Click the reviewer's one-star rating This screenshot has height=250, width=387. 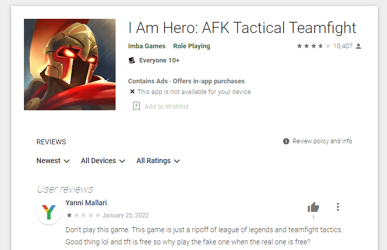pos(84,215)
